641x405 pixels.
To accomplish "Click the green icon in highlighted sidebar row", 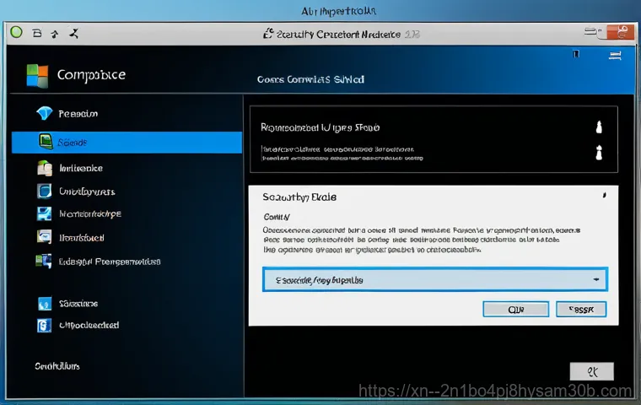I will point(45,142).
